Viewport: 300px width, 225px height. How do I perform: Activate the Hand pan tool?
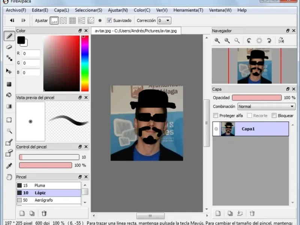(9, 177)
